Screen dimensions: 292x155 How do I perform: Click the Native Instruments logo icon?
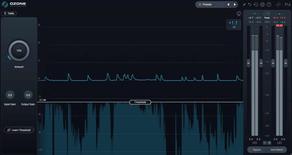[287, 5]
